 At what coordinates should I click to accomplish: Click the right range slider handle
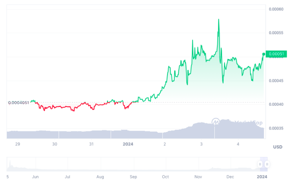(x=267, y=164)
